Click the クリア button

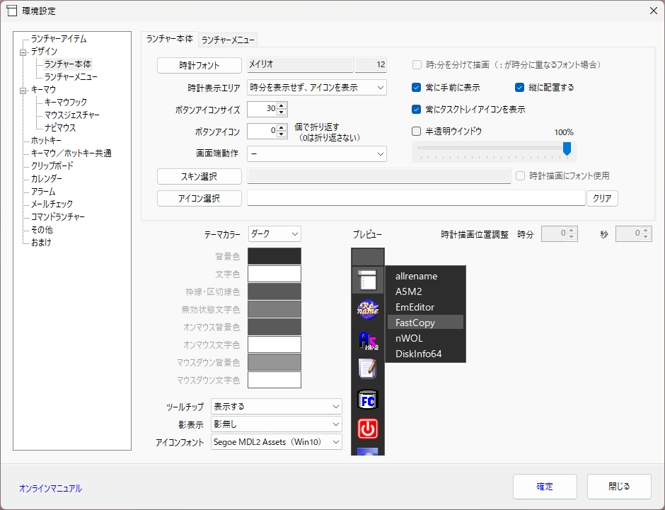602,198
